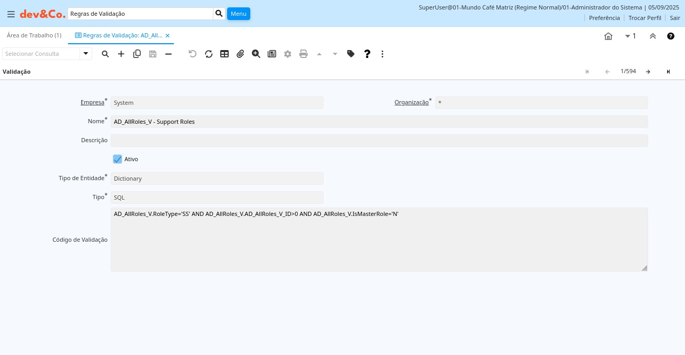Expand the Selecionar Consulta dropdown
Screen dimensions: 685x355
[x=86, y=54]
